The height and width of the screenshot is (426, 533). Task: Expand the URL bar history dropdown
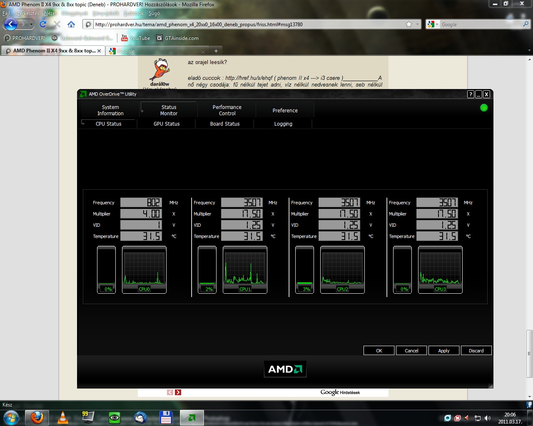coord(418,24)
